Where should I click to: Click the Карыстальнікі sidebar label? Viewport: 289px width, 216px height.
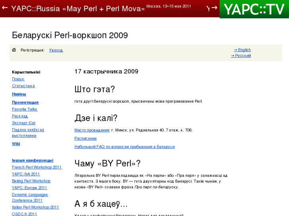pos(26,72)
